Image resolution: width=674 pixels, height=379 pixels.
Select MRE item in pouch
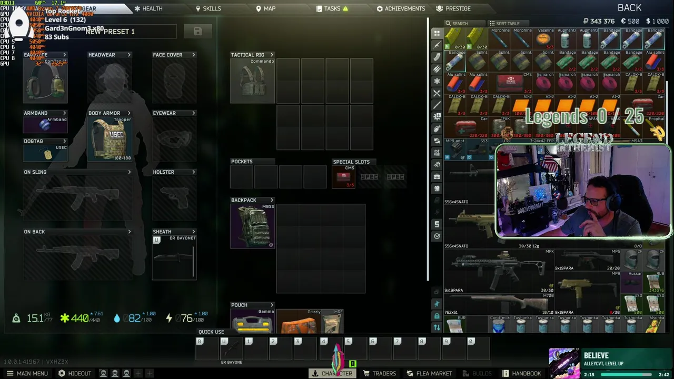coord(333,322)
